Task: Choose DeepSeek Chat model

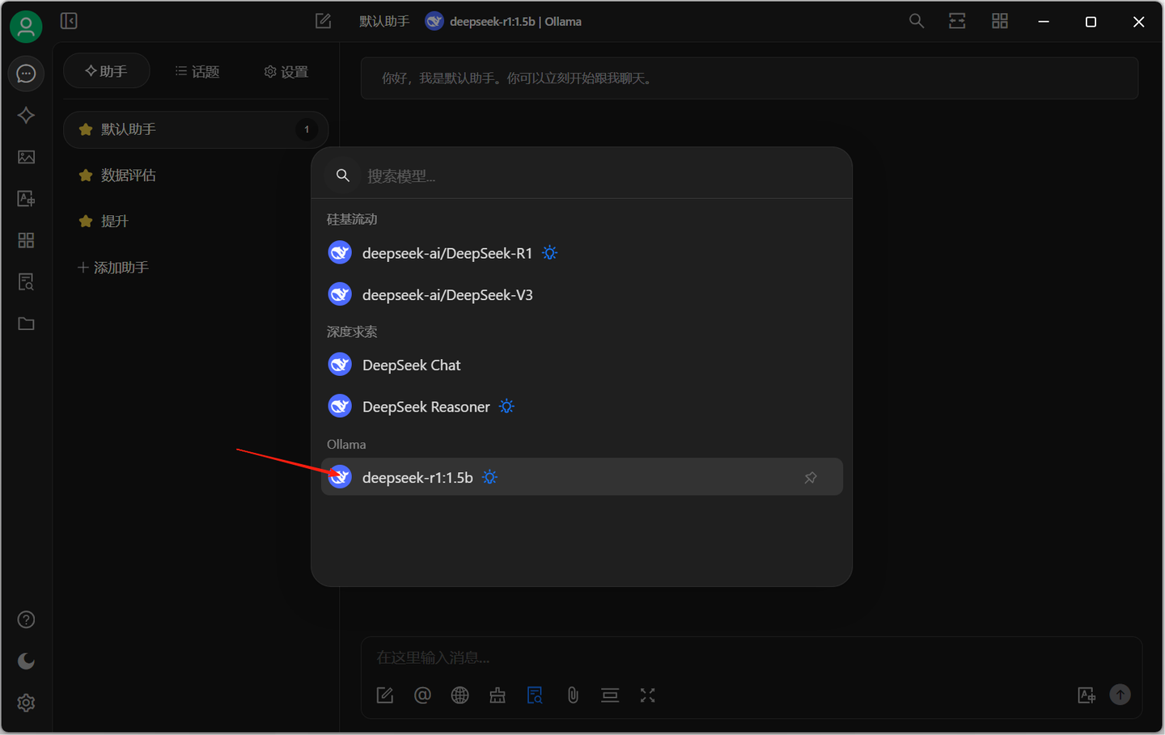Action: tap(582, 365)
